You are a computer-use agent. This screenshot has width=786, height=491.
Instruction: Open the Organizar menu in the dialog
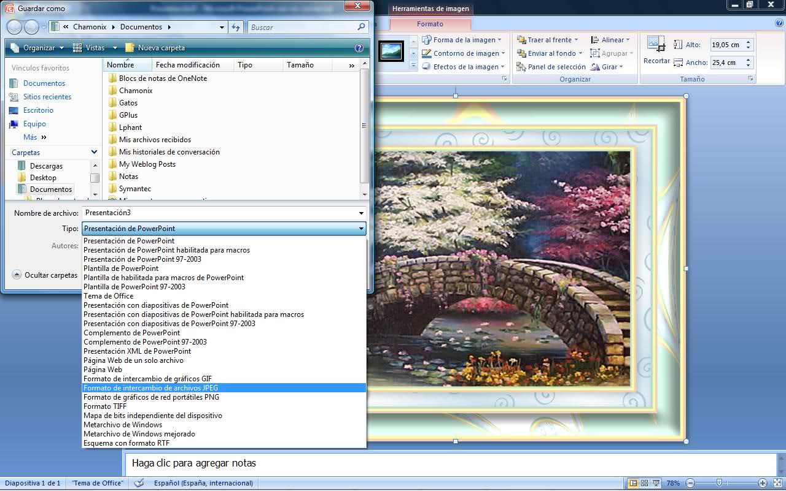tap(37, 48)
